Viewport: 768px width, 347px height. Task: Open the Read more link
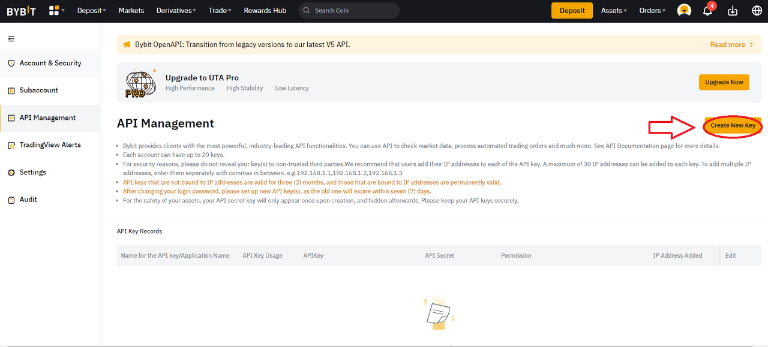(731, 44)
